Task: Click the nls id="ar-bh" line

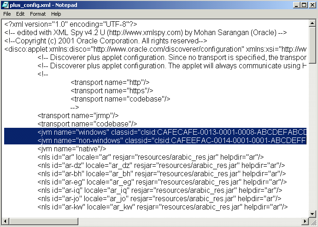Action: (x=162, y=174)
